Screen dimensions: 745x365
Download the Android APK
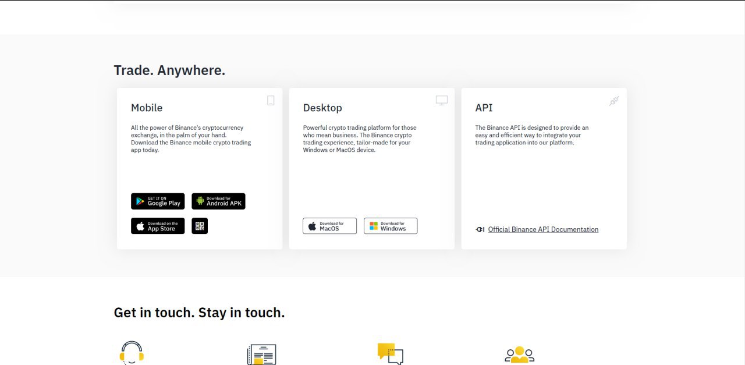tap(218, 201)
